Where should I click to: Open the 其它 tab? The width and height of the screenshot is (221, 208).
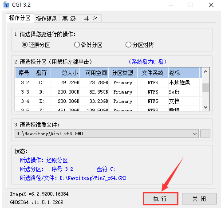tap(91, 19)
